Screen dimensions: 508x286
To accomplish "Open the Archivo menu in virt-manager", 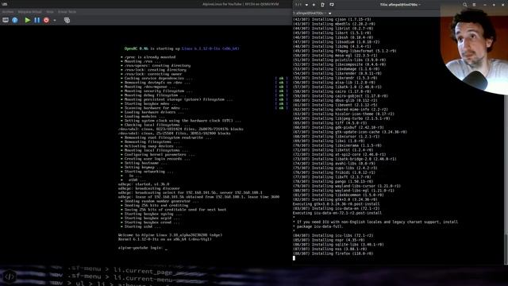I will (8, 12).
